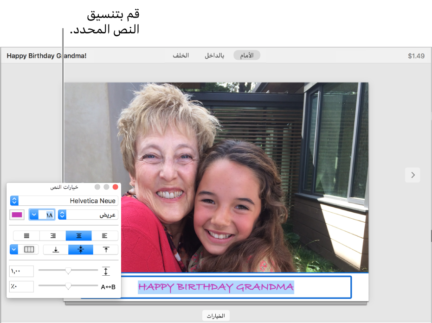Open the text columns dropdown
Viewport: 432px width, 323px height.
[x=14, y=250]
